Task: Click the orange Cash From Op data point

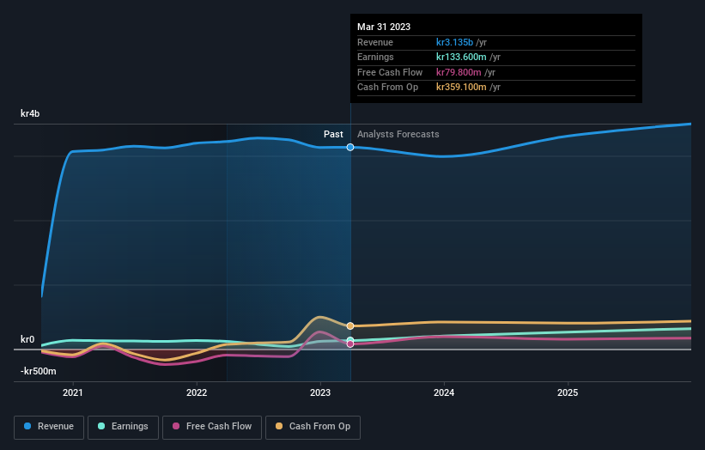Action: click(x=350, y=326)
